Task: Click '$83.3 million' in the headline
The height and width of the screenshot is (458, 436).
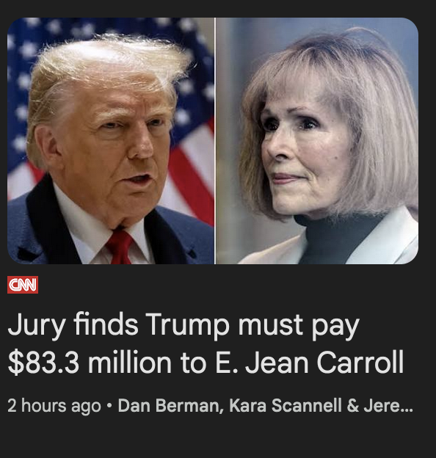Action: pyautogui.click(x=90, y=363)
